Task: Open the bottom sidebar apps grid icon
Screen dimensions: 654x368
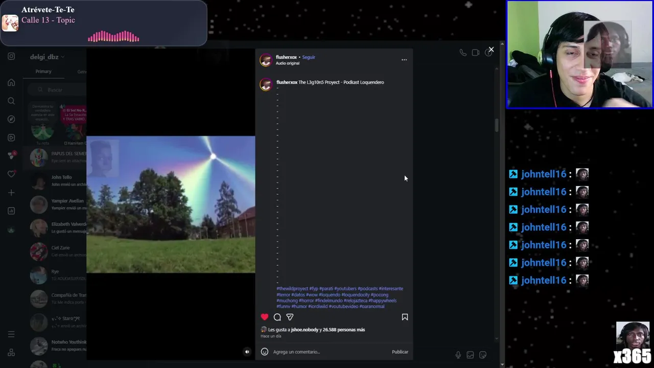Action: (x=11, y=353)
